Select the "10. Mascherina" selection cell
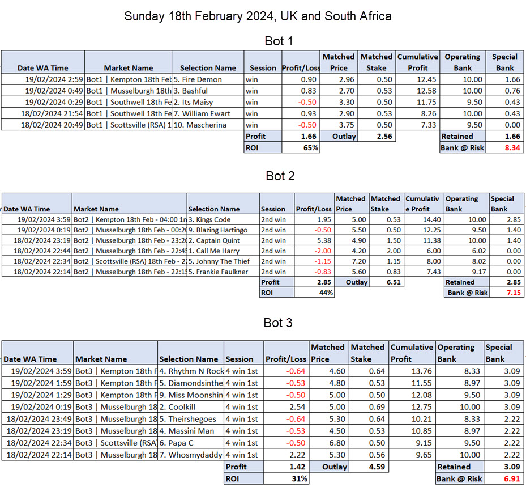 [207, 125]
